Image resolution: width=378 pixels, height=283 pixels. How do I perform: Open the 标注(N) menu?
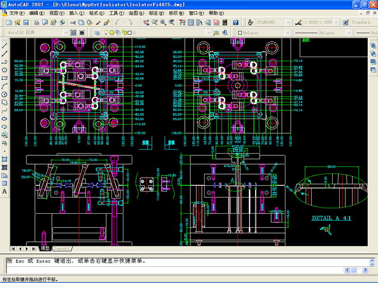point(156,13)
